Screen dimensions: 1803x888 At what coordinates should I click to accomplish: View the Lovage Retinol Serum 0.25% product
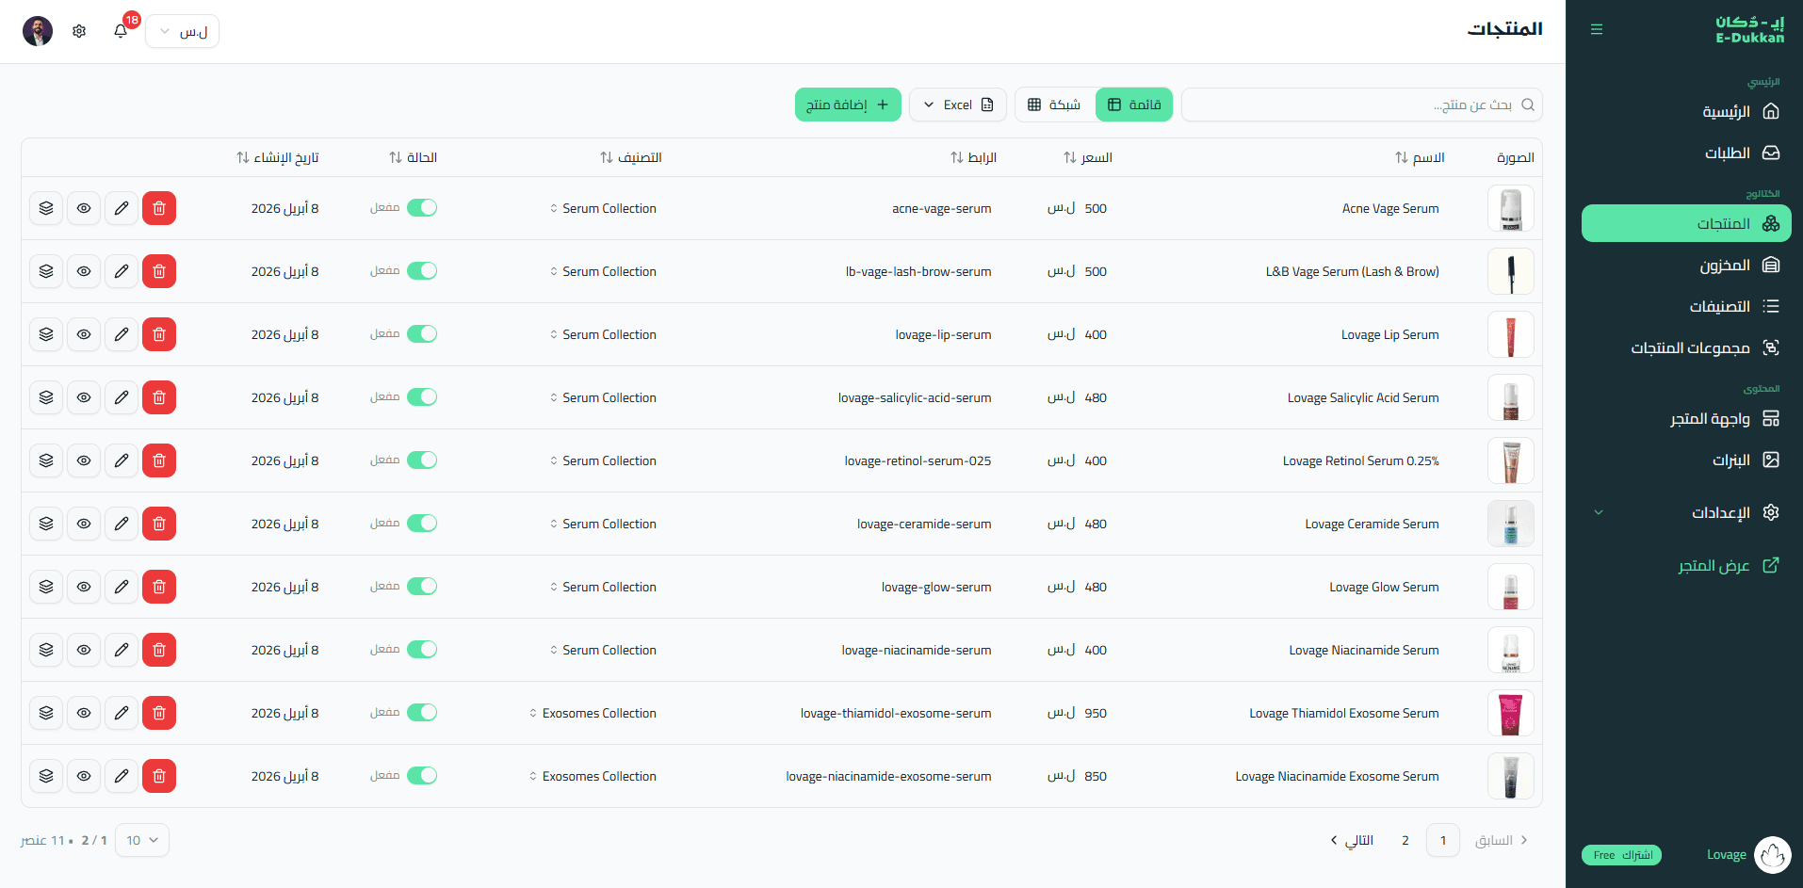[x=84, y=460]
